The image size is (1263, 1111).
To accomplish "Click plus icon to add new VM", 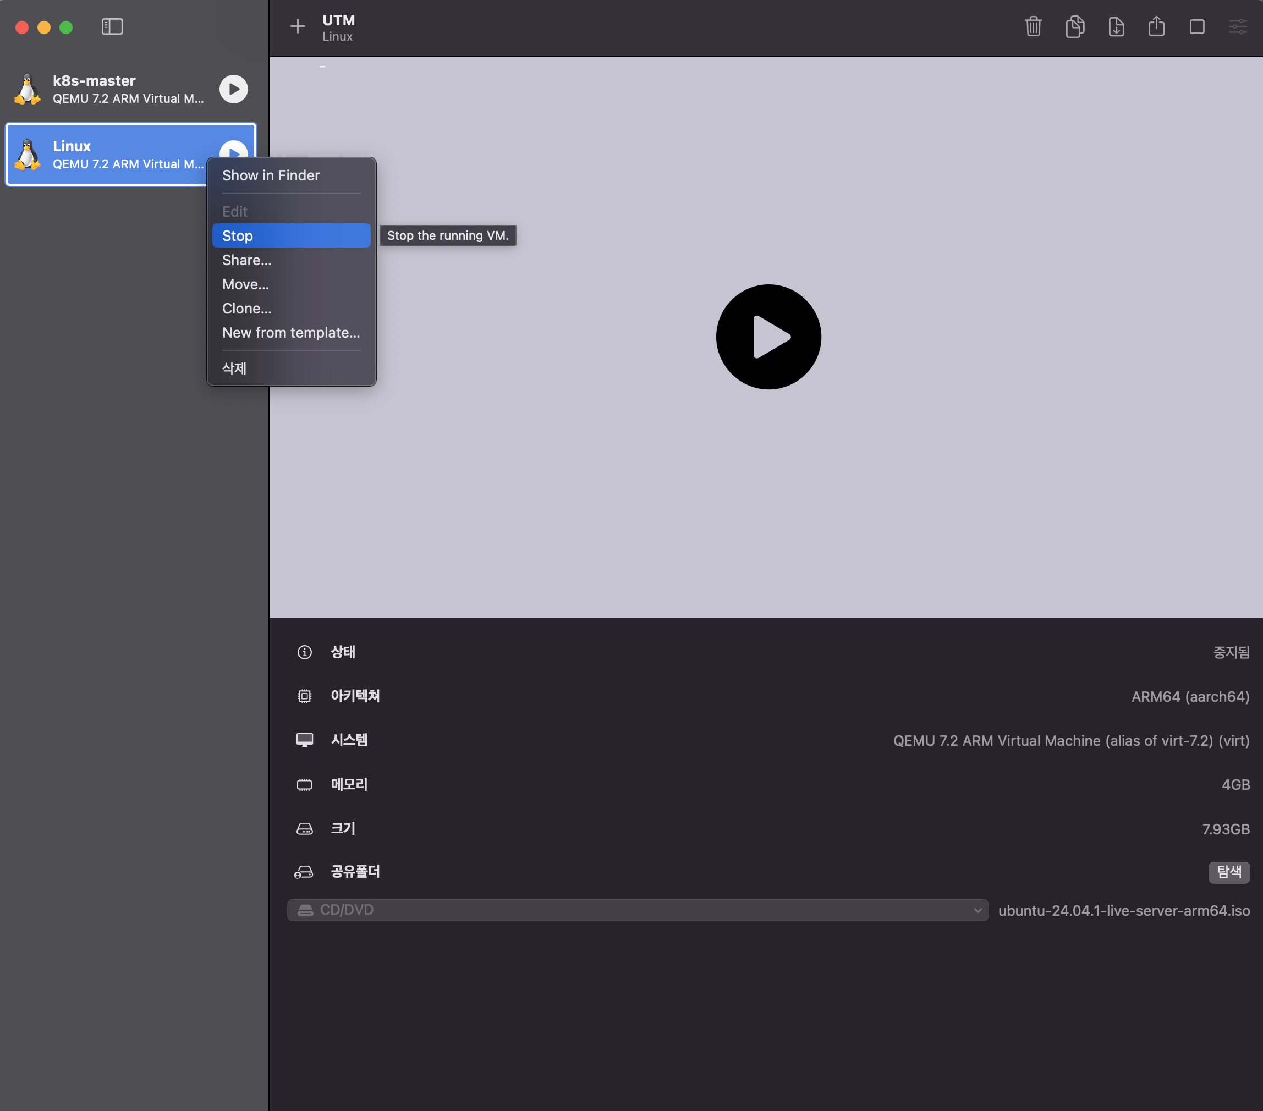I will point(298,26).
